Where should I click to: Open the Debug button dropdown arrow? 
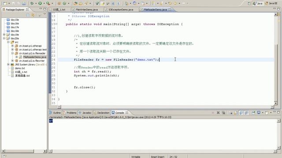36,4
